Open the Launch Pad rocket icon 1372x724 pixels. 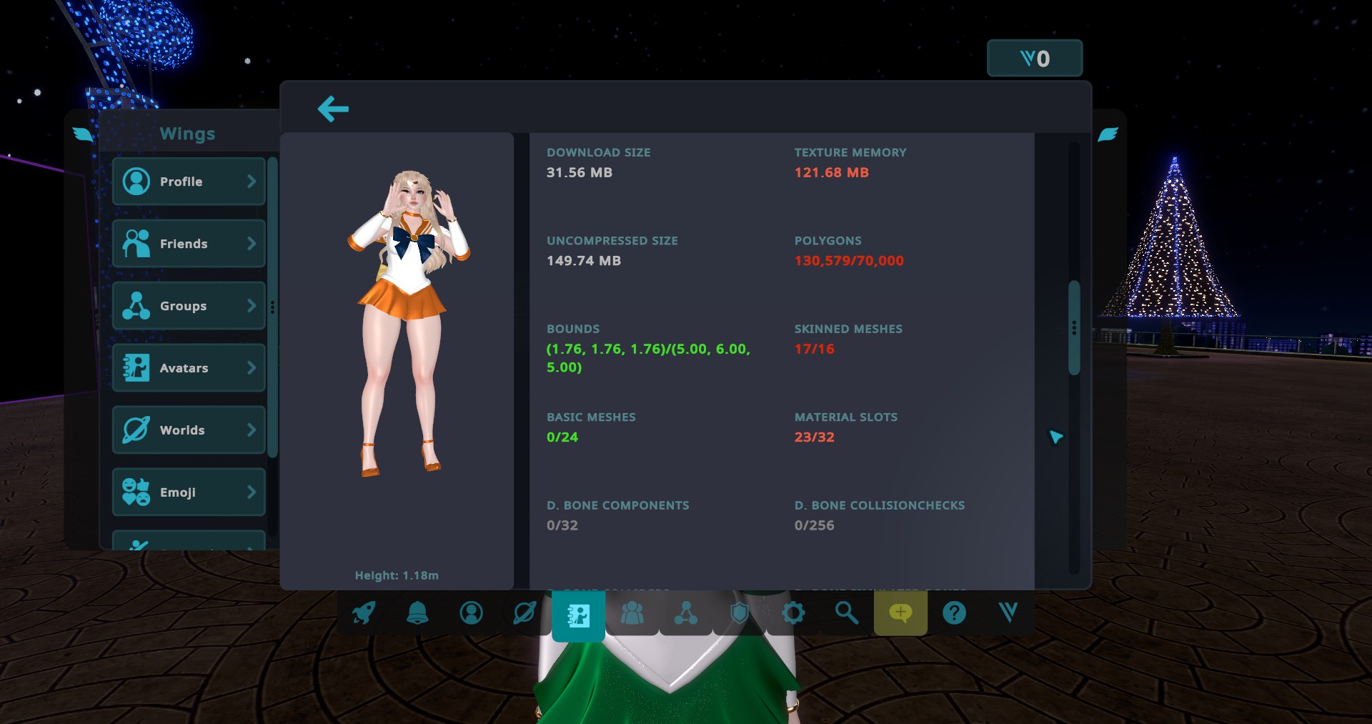(364, 613)
